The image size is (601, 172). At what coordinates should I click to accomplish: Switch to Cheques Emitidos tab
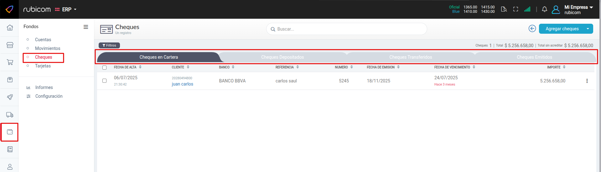534,57
